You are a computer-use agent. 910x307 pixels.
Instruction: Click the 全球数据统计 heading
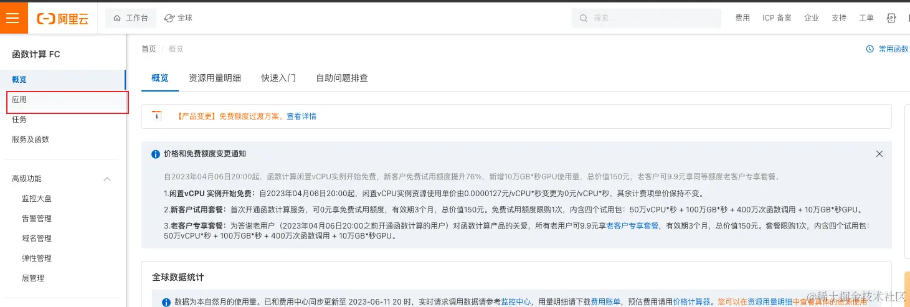178,276
